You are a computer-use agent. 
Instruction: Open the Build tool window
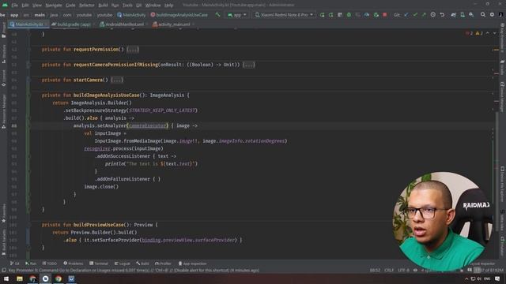tap(142, 263)
